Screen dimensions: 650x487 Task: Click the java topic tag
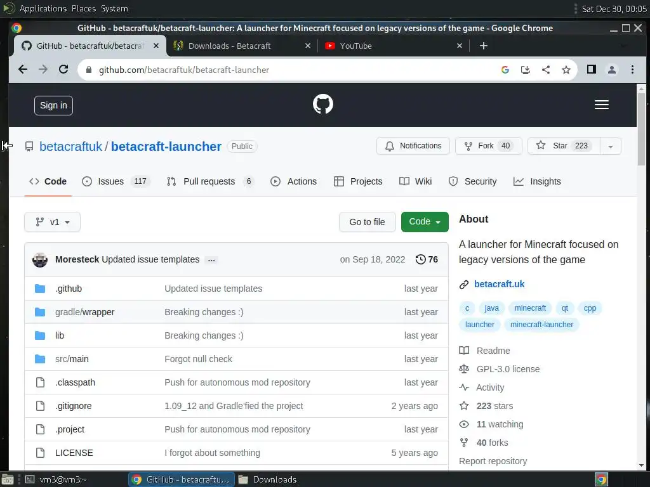click(x=492, y=308)
